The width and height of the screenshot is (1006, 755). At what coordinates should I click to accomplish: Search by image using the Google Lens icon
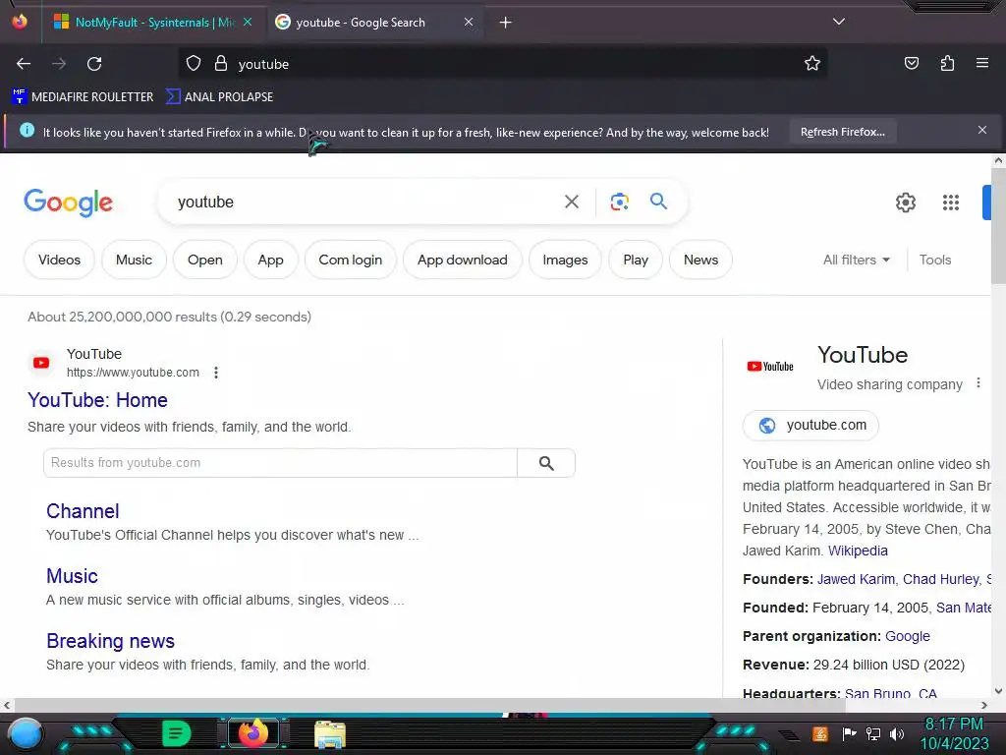pos(619,203)
